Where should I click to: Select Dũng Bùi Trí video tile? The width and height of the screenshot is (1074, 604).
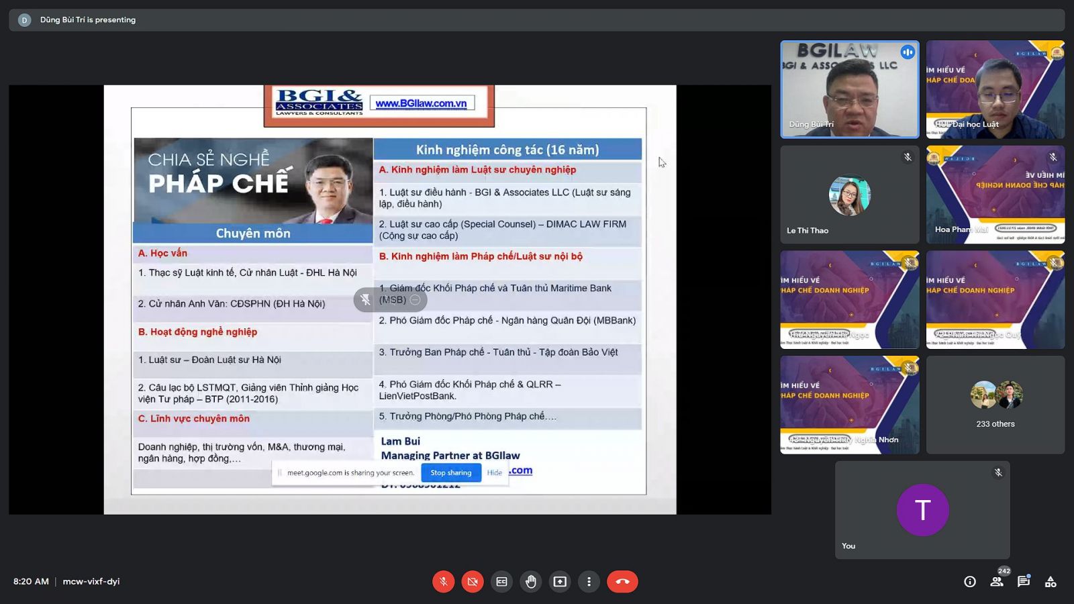(849, 89)
